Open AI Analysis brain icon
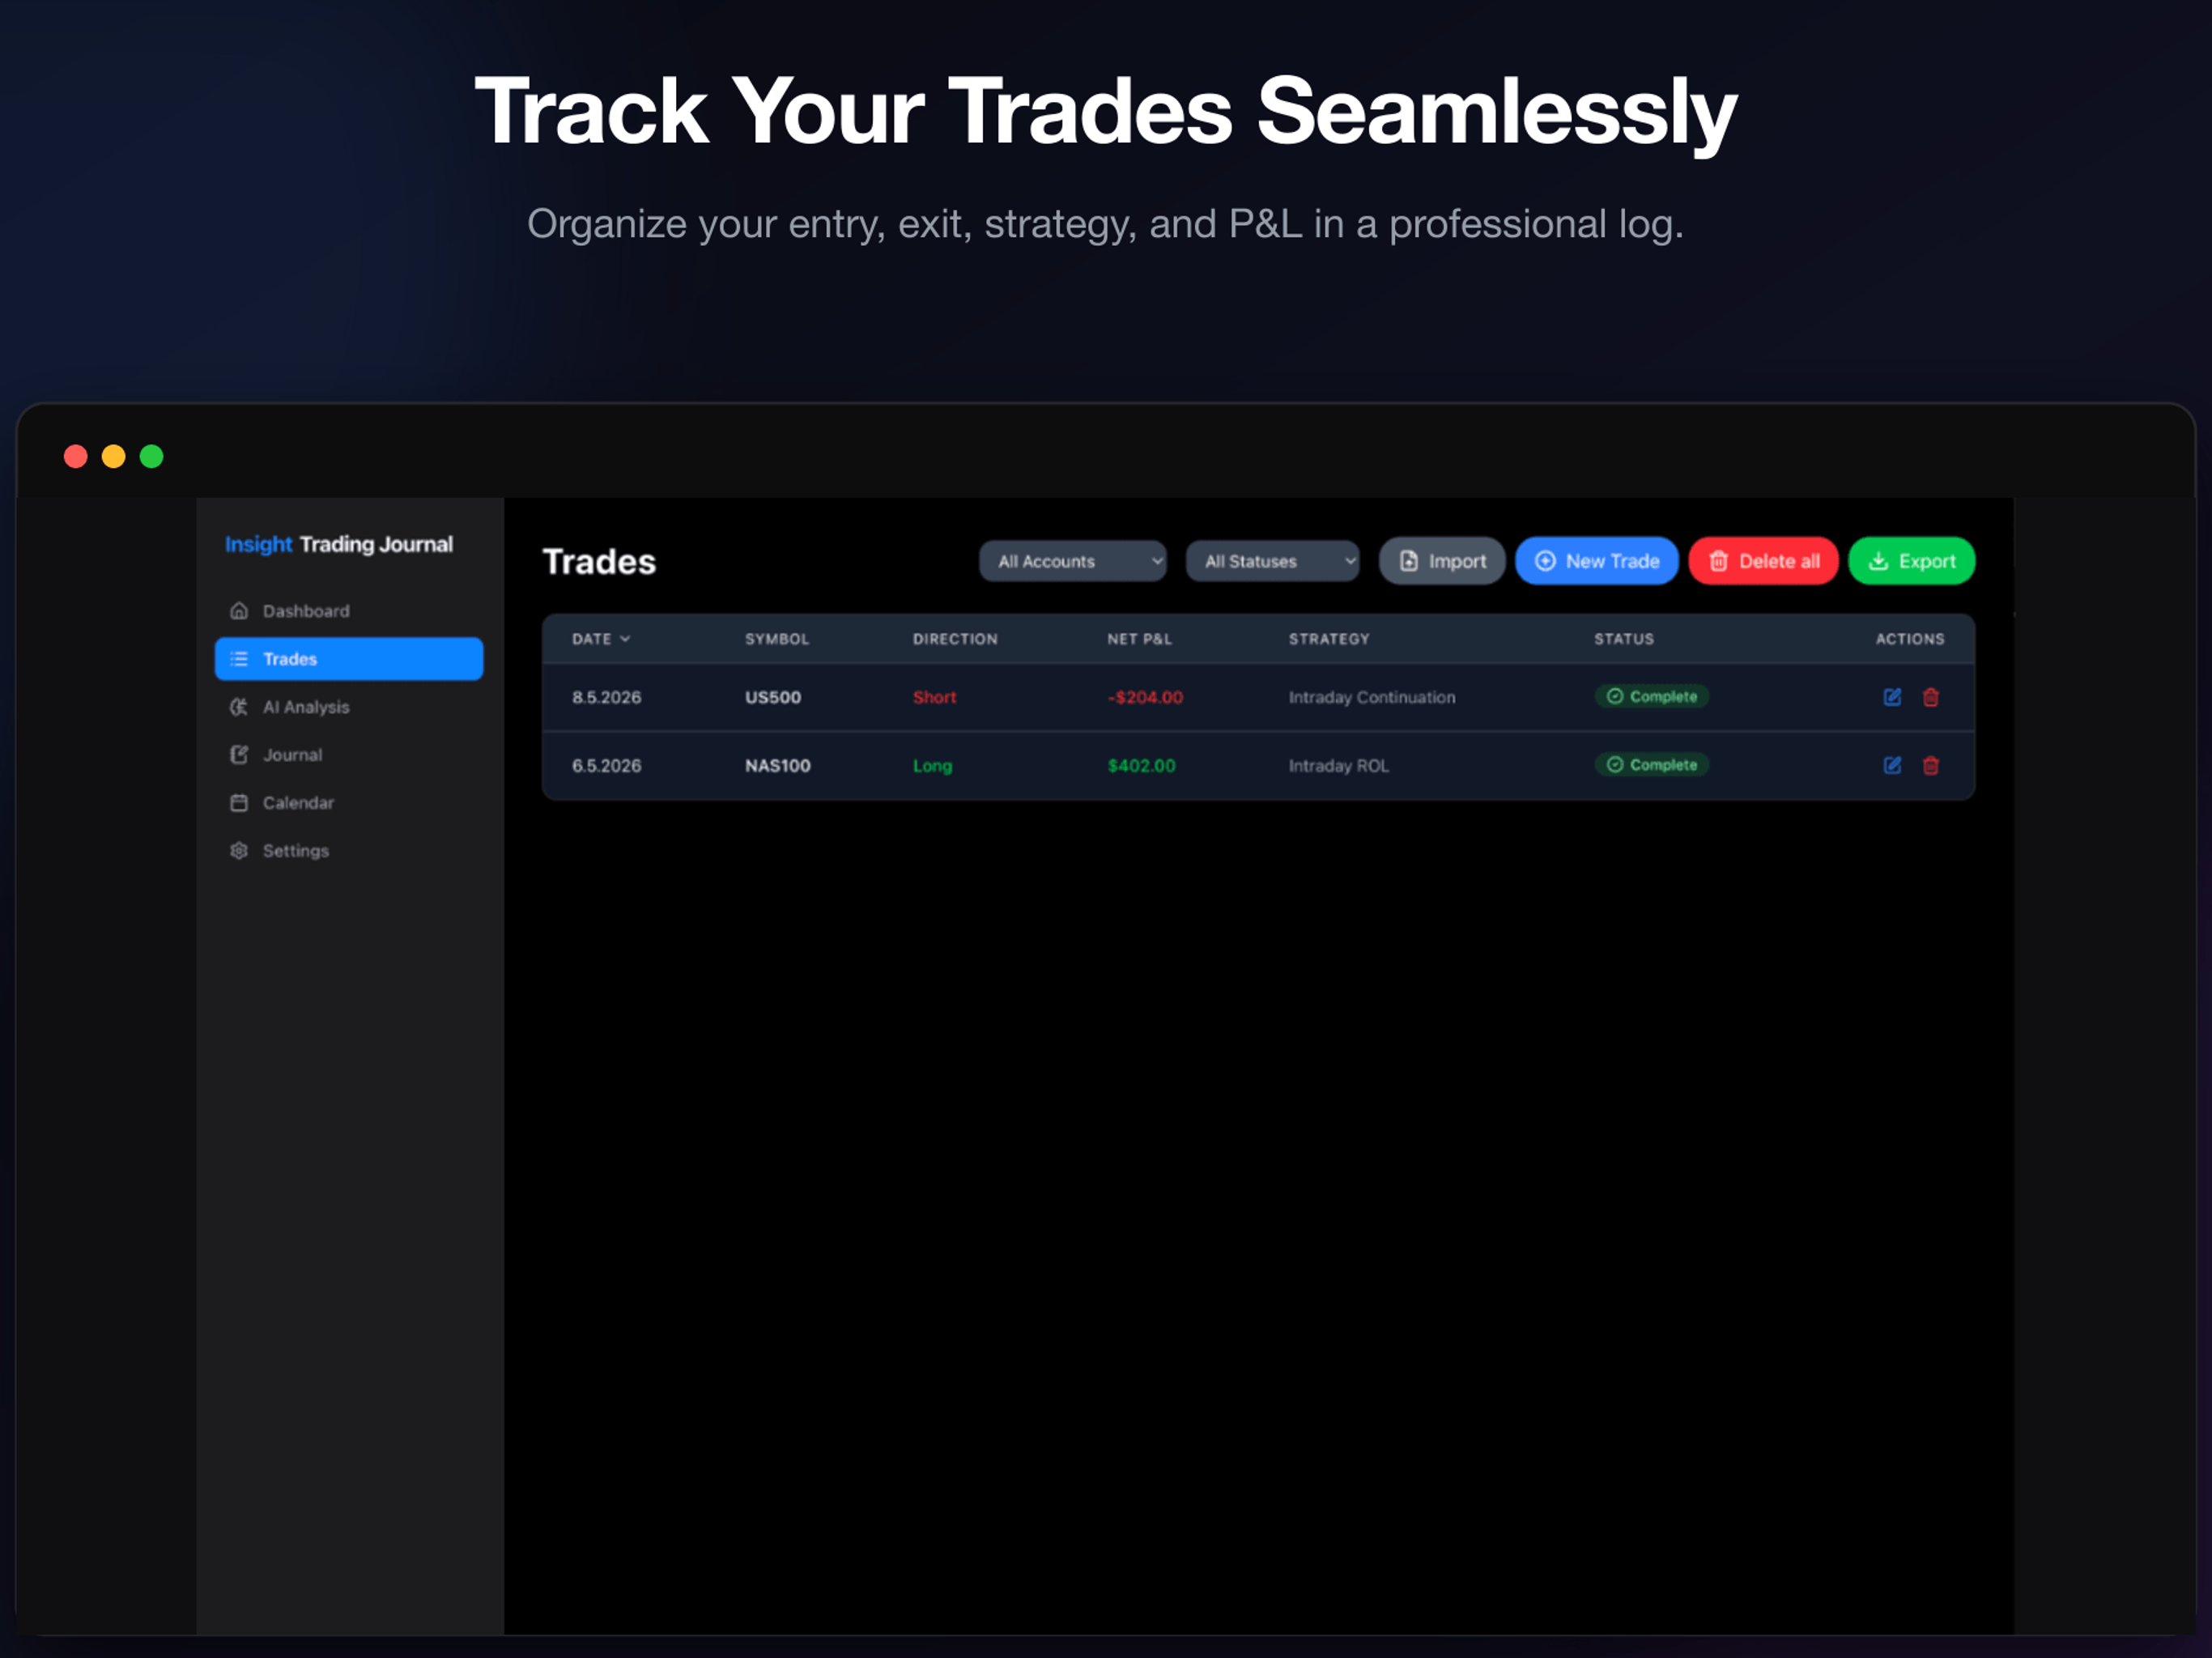 tap(239, 707)
